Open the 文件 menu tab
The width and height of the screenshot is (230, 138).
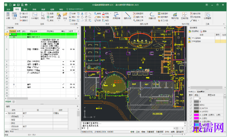(8, 9)
